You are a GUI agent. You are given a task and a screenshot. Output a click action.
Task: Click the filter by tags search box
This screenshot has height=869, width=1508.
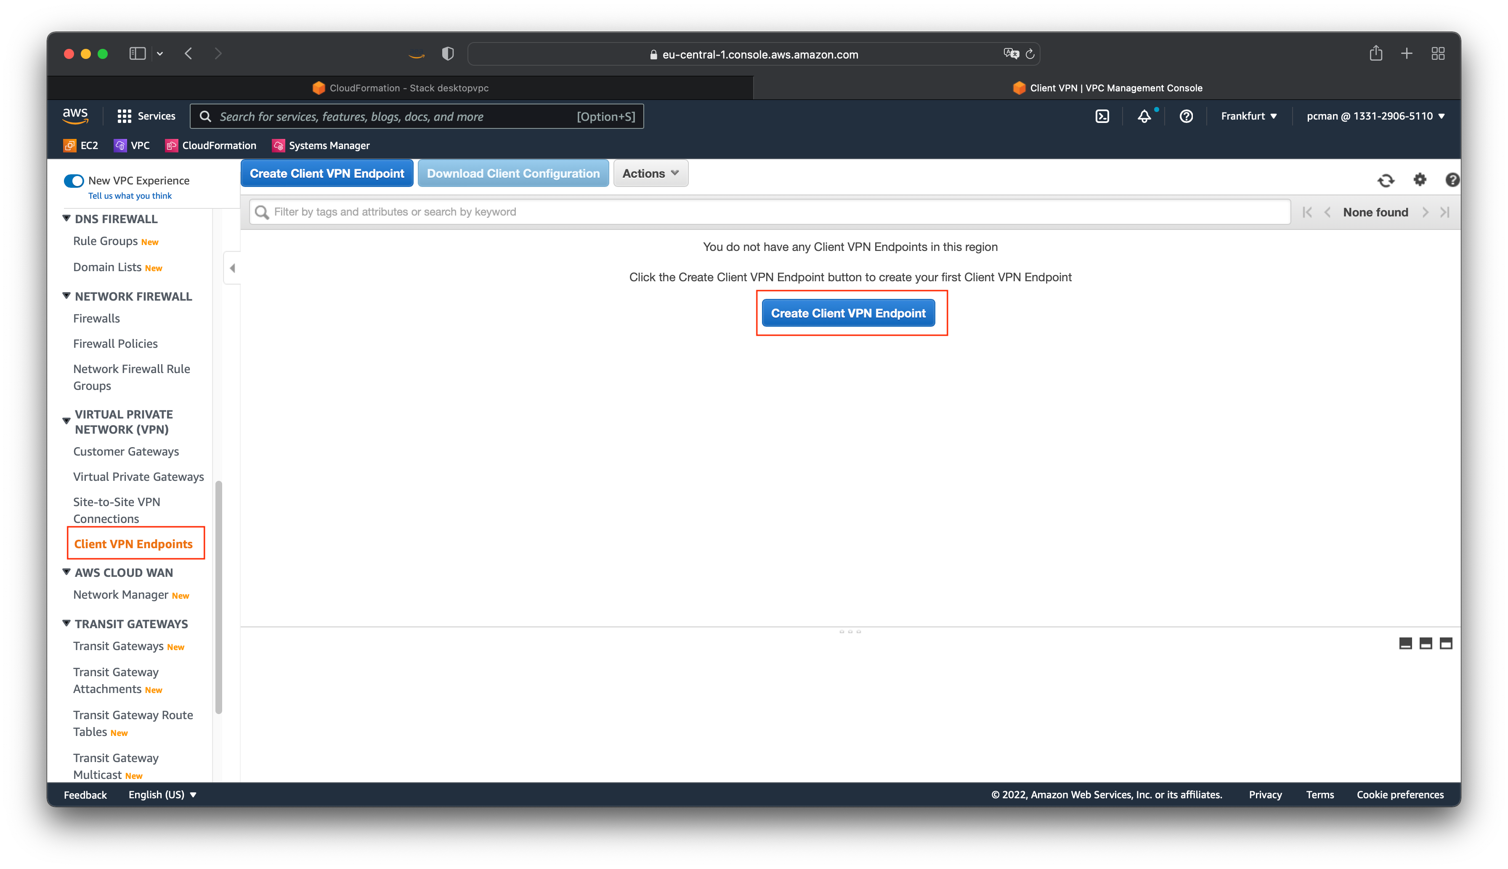click(770, 212)
